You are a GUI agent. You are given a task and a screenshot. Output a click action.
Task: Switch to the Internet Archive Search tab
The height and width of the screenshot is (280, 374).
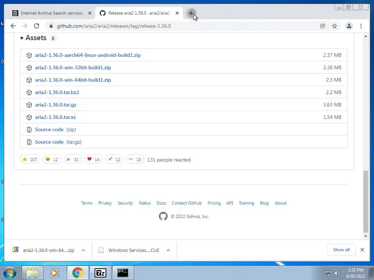coord(52,13)
